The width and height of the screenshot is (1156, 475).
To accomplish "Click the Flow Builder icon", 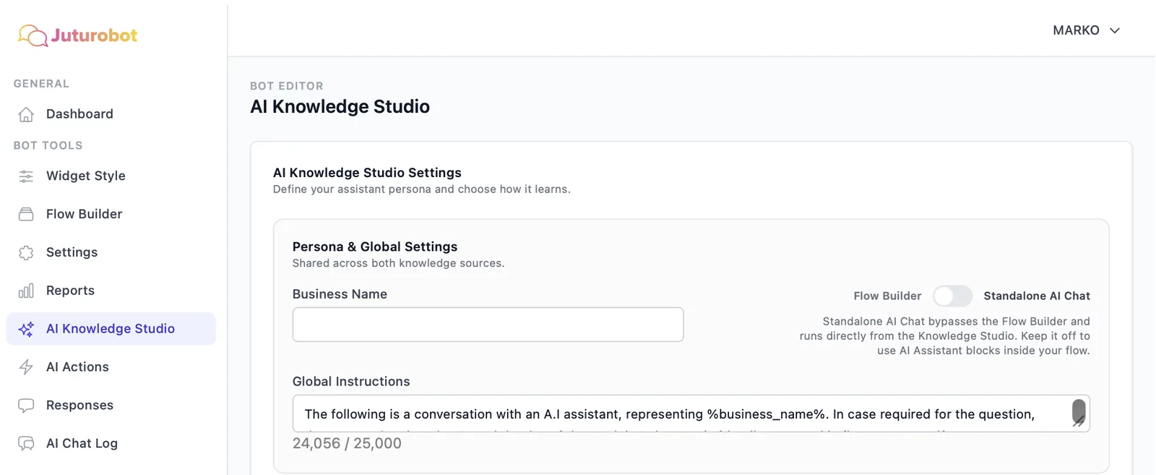I will pos(26,214).
